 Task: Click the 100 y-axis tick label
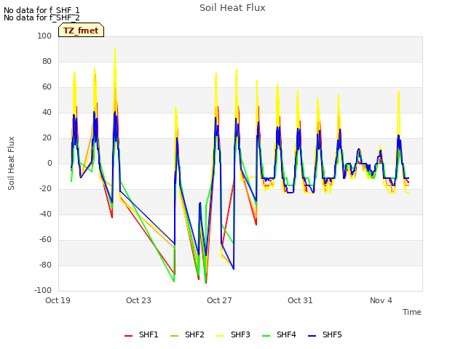pos(44,36)
